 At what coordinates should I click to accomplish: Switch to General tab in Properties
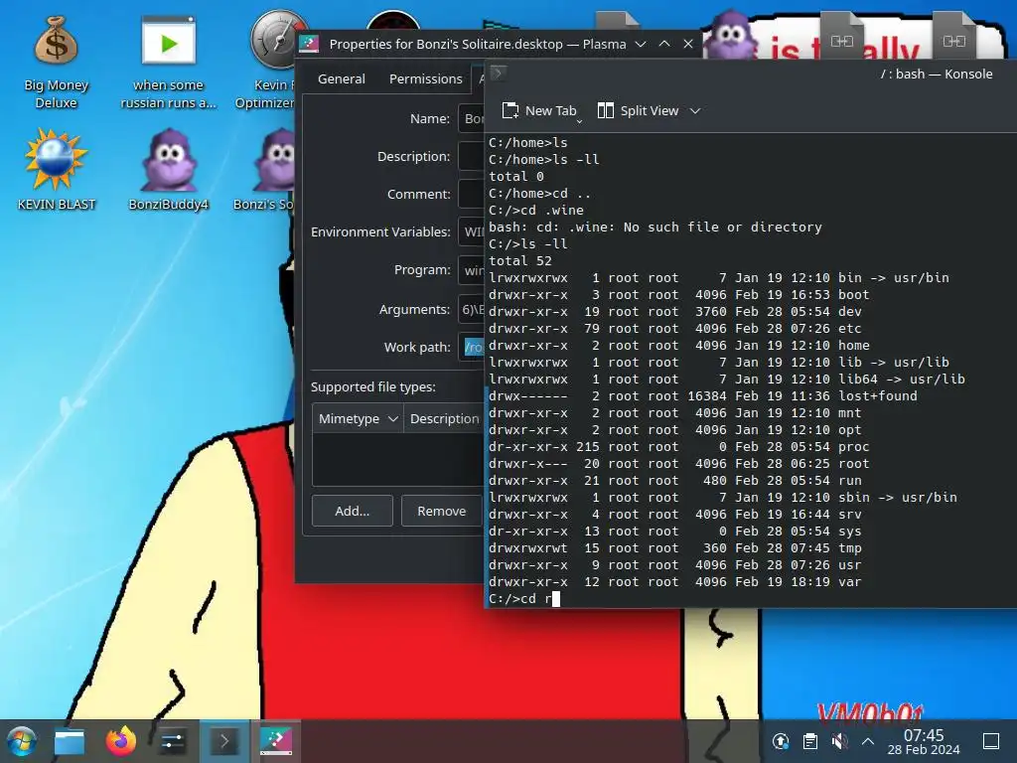(342, 79)
